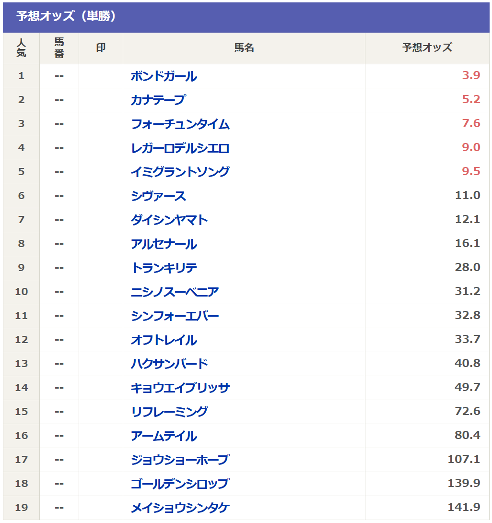Open the リフレーミング horse page

tap(169, 412)
